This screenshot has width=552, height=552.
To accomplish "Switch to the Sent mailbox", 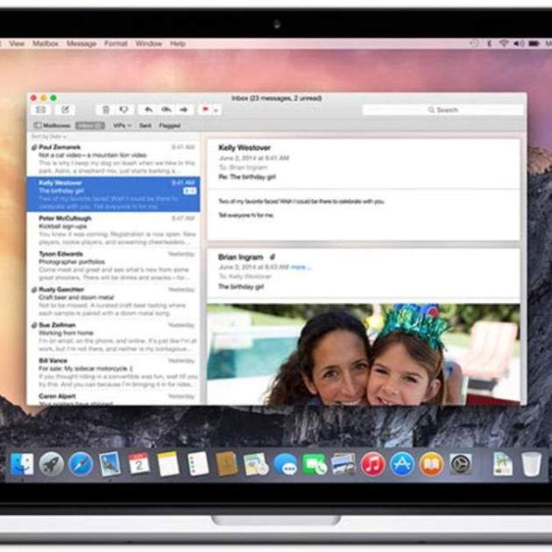I will [x=145, y=125].
